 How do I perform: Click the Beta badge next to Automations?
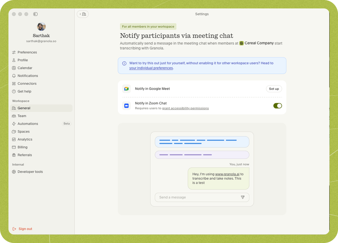pyautogui.click(x=66, y=124)
